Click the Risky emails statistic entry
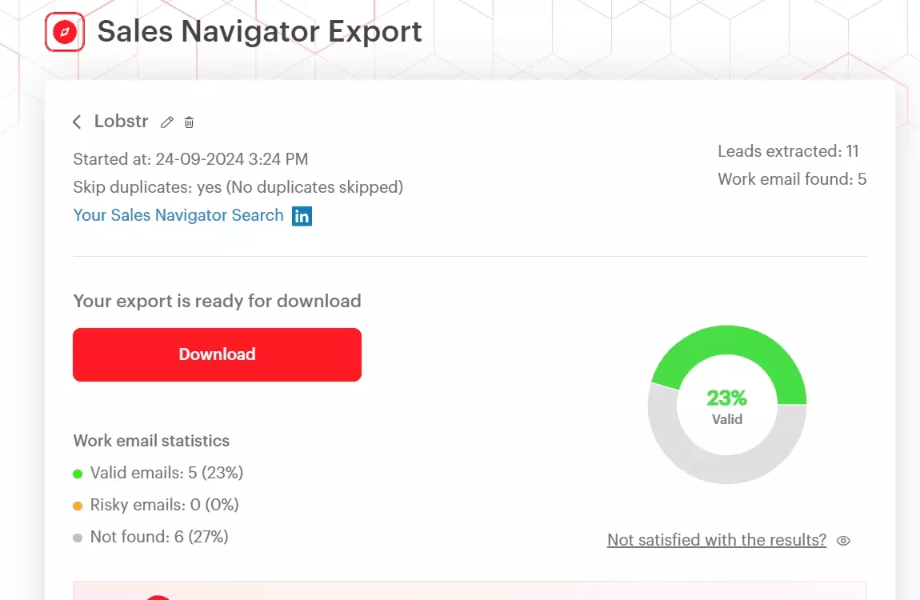This screenshot has height=600, width=920. click(x=164, y=505)
